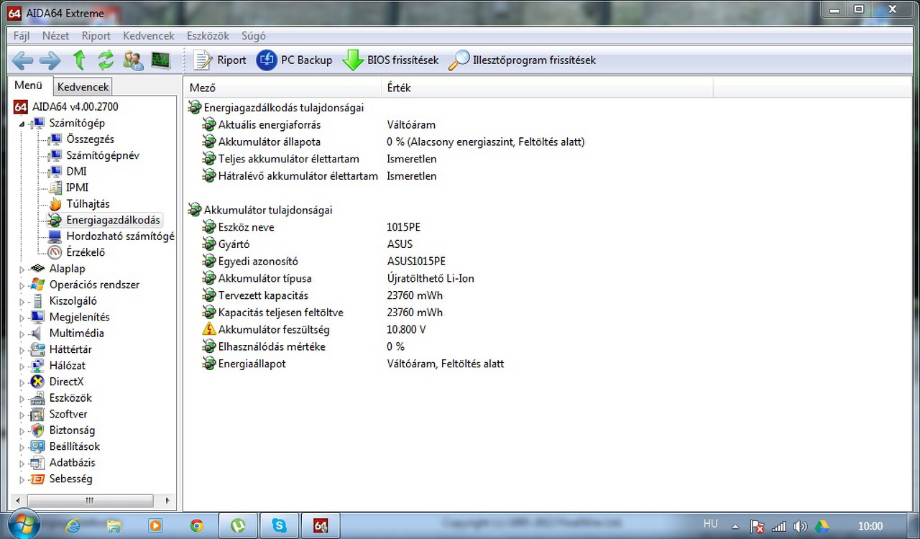The height and width of the screenshot is (539, 920).
Task: Click the Akkumulátor feszültség warning icon
Action: pos(208,329)
